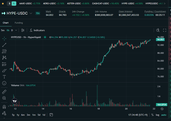
Task: Switch ticker display to percent mode
Action: coord(14,4)
